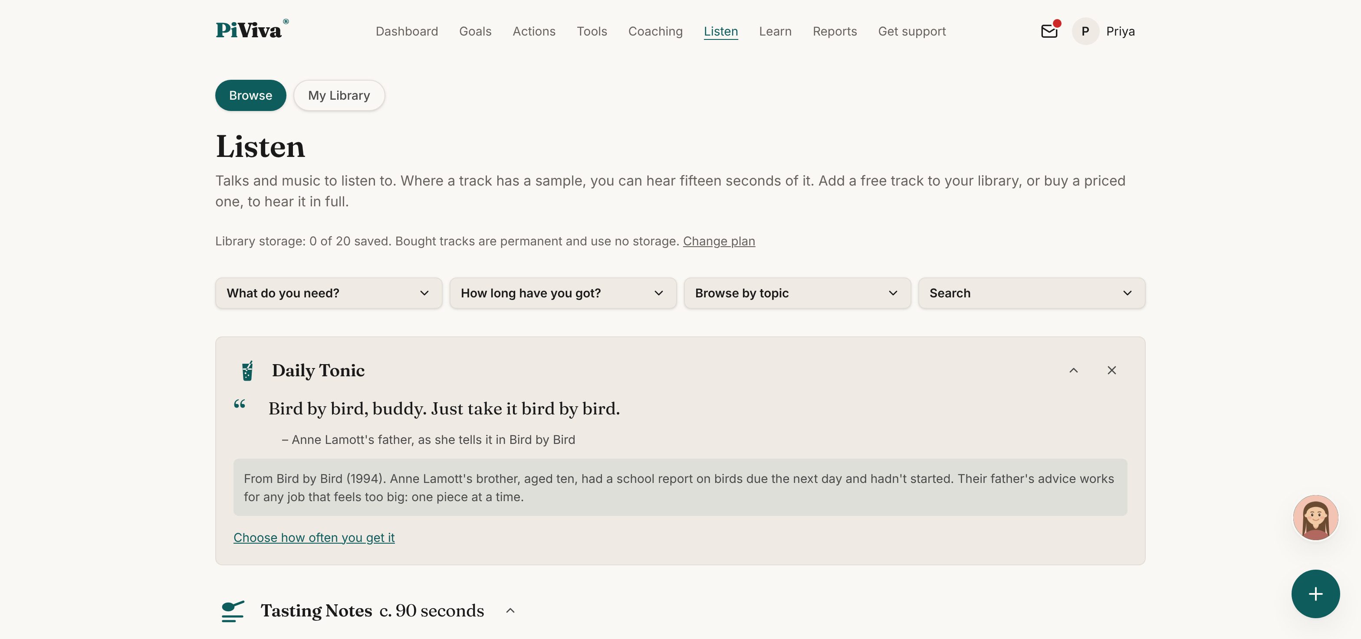Open the 'What do you need?' dropdown
Viewport: 1361px width, 639px height.
(x=329, y=293)
